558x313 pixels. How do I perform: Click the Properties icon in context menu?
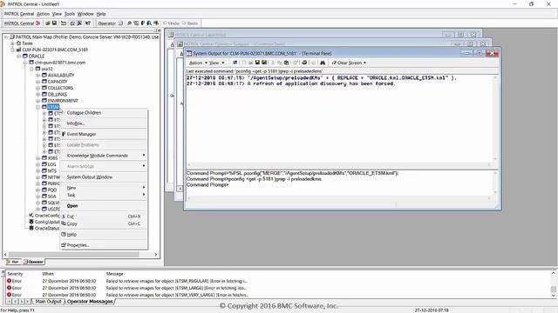click(64, 245)
